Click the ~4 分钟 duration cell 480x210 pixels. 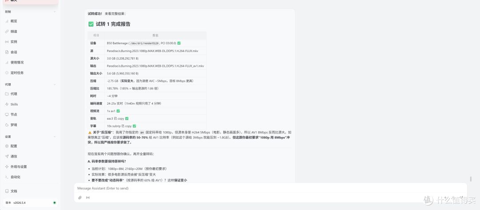pyautogui.click(x=156, y=96)
